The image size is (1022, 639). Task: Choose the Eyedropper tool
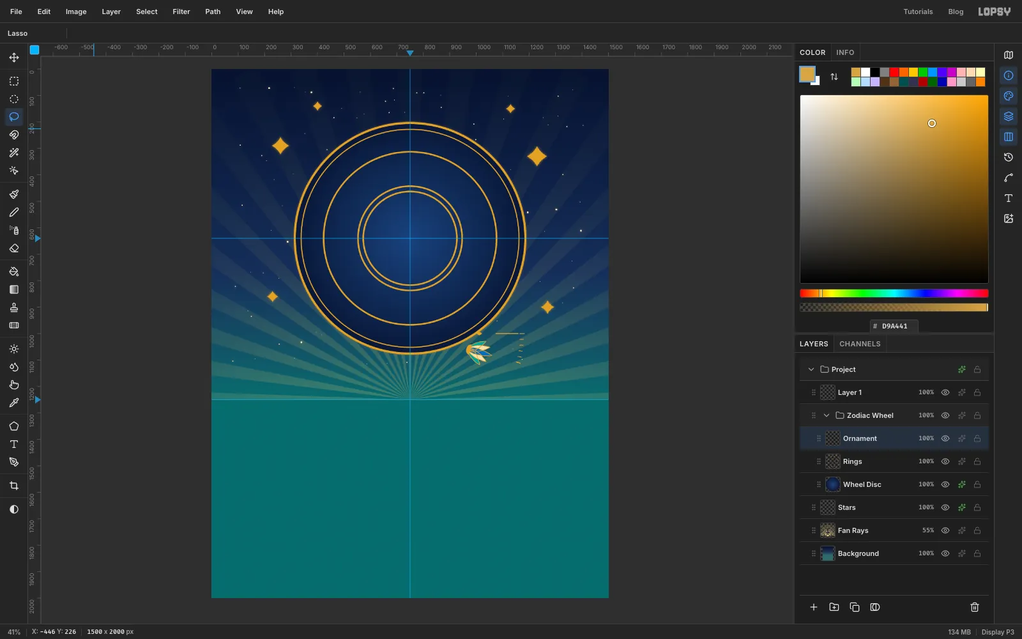[14, 403]
